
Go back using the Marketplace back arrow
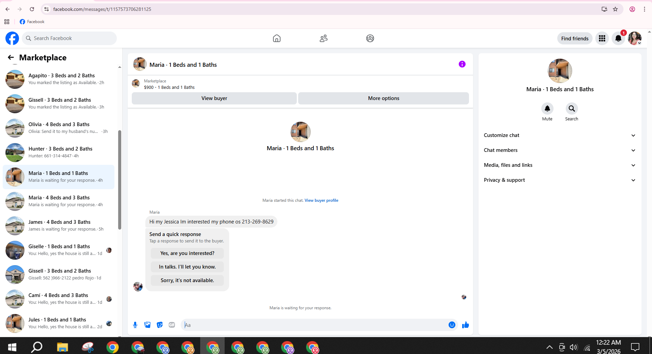(x=11, y=57)
